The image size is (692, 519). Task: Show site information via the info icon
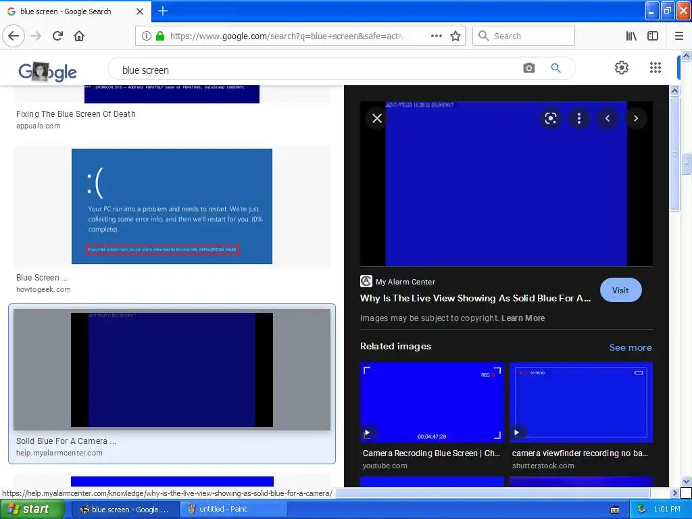(146, 36)
